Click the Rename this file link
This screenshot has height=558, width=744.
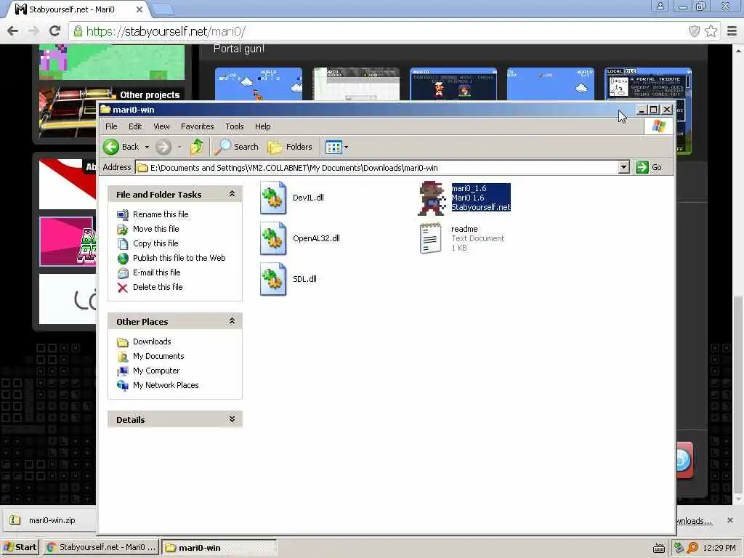click(161, 214)
